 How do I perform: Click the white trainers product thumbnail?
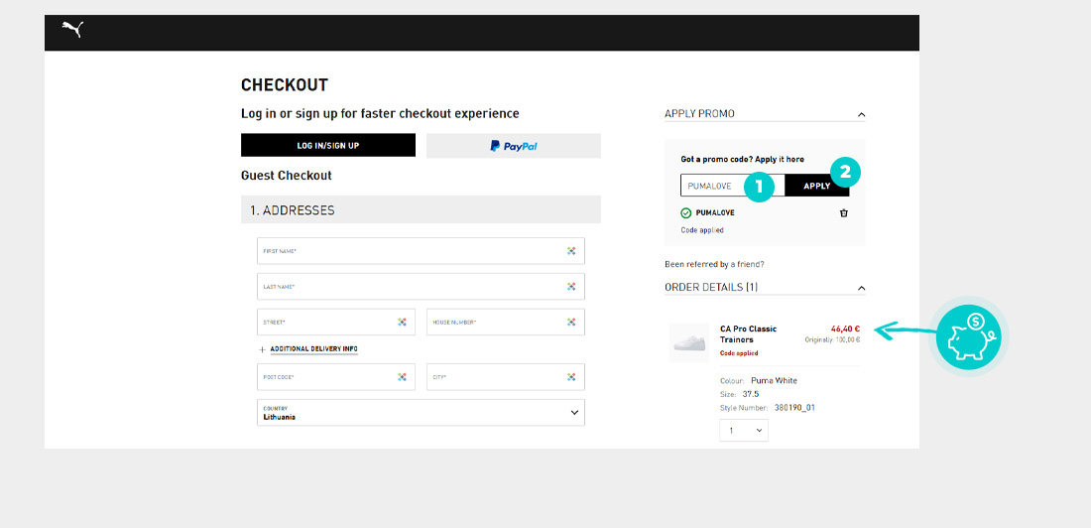(x=689, y=342)
